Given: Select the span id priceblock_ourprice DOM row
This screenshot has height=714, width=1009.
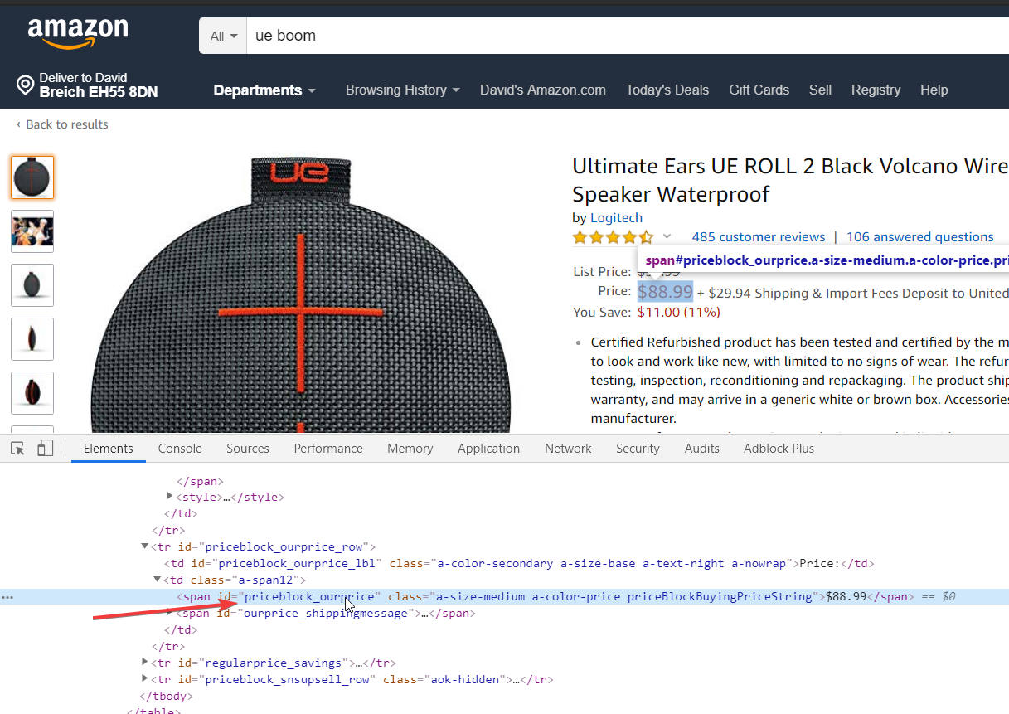Looking at the screenshot, I should [x=504, y=596].
